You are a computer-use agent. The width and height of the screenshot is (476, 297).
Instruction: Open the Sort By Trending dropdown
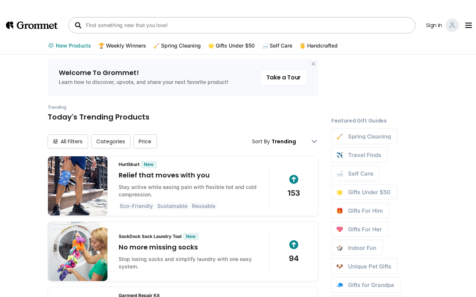[284, 141]
